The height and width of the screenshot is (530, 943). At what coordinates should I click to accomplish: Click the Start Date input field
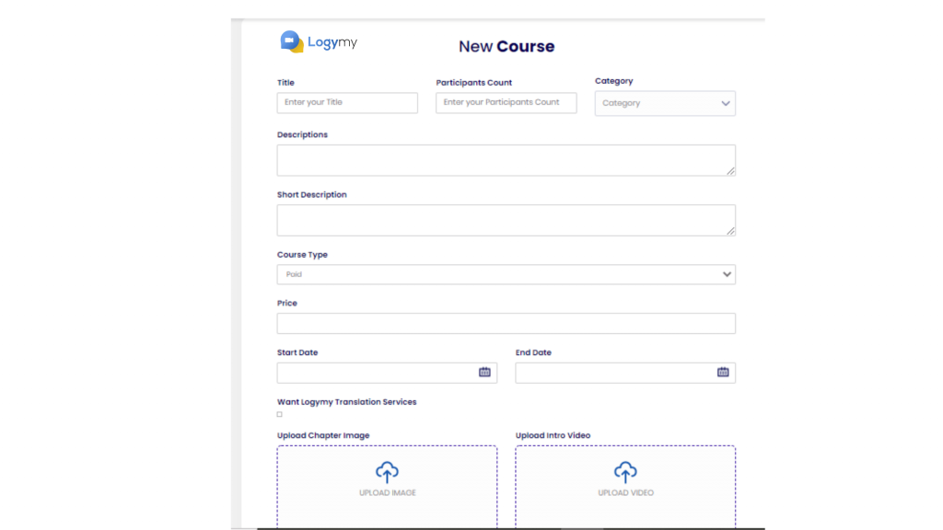[388, 373]
